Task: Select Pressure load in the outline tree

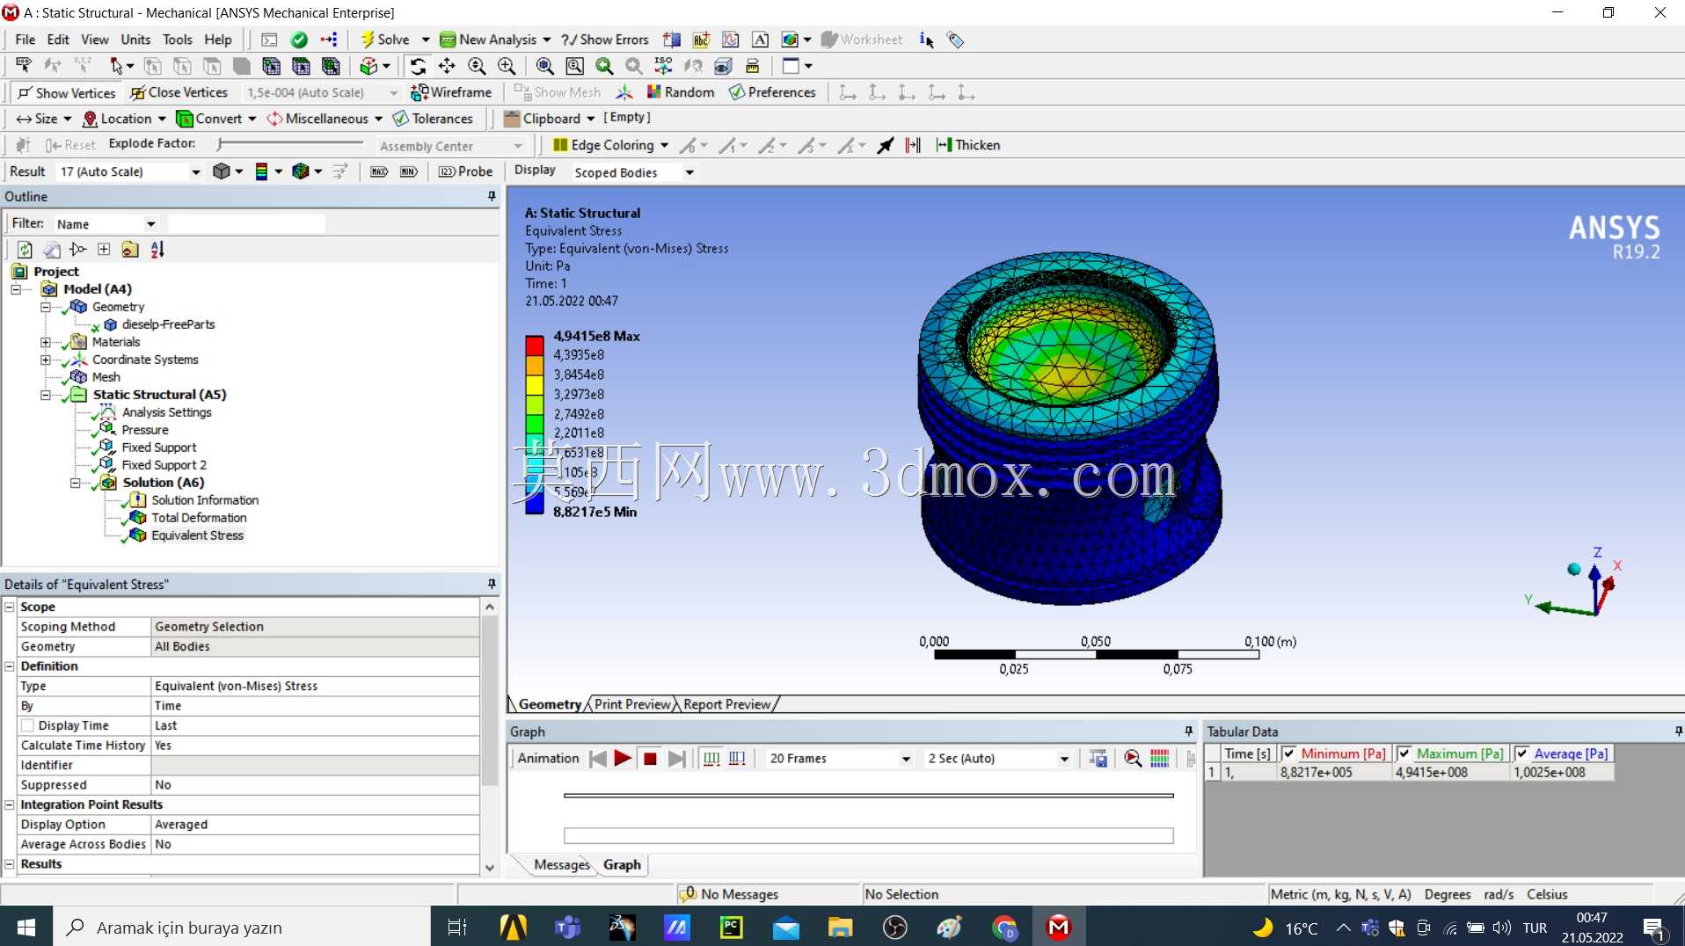Action: [145, 430]
